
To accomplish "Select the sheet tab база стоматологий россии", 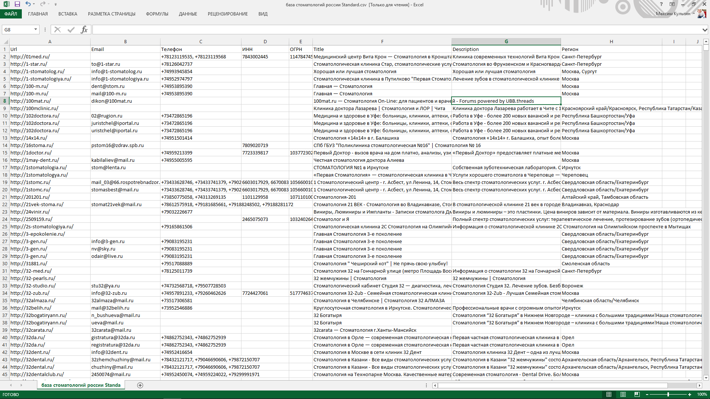I will click(x=81, y=385).
